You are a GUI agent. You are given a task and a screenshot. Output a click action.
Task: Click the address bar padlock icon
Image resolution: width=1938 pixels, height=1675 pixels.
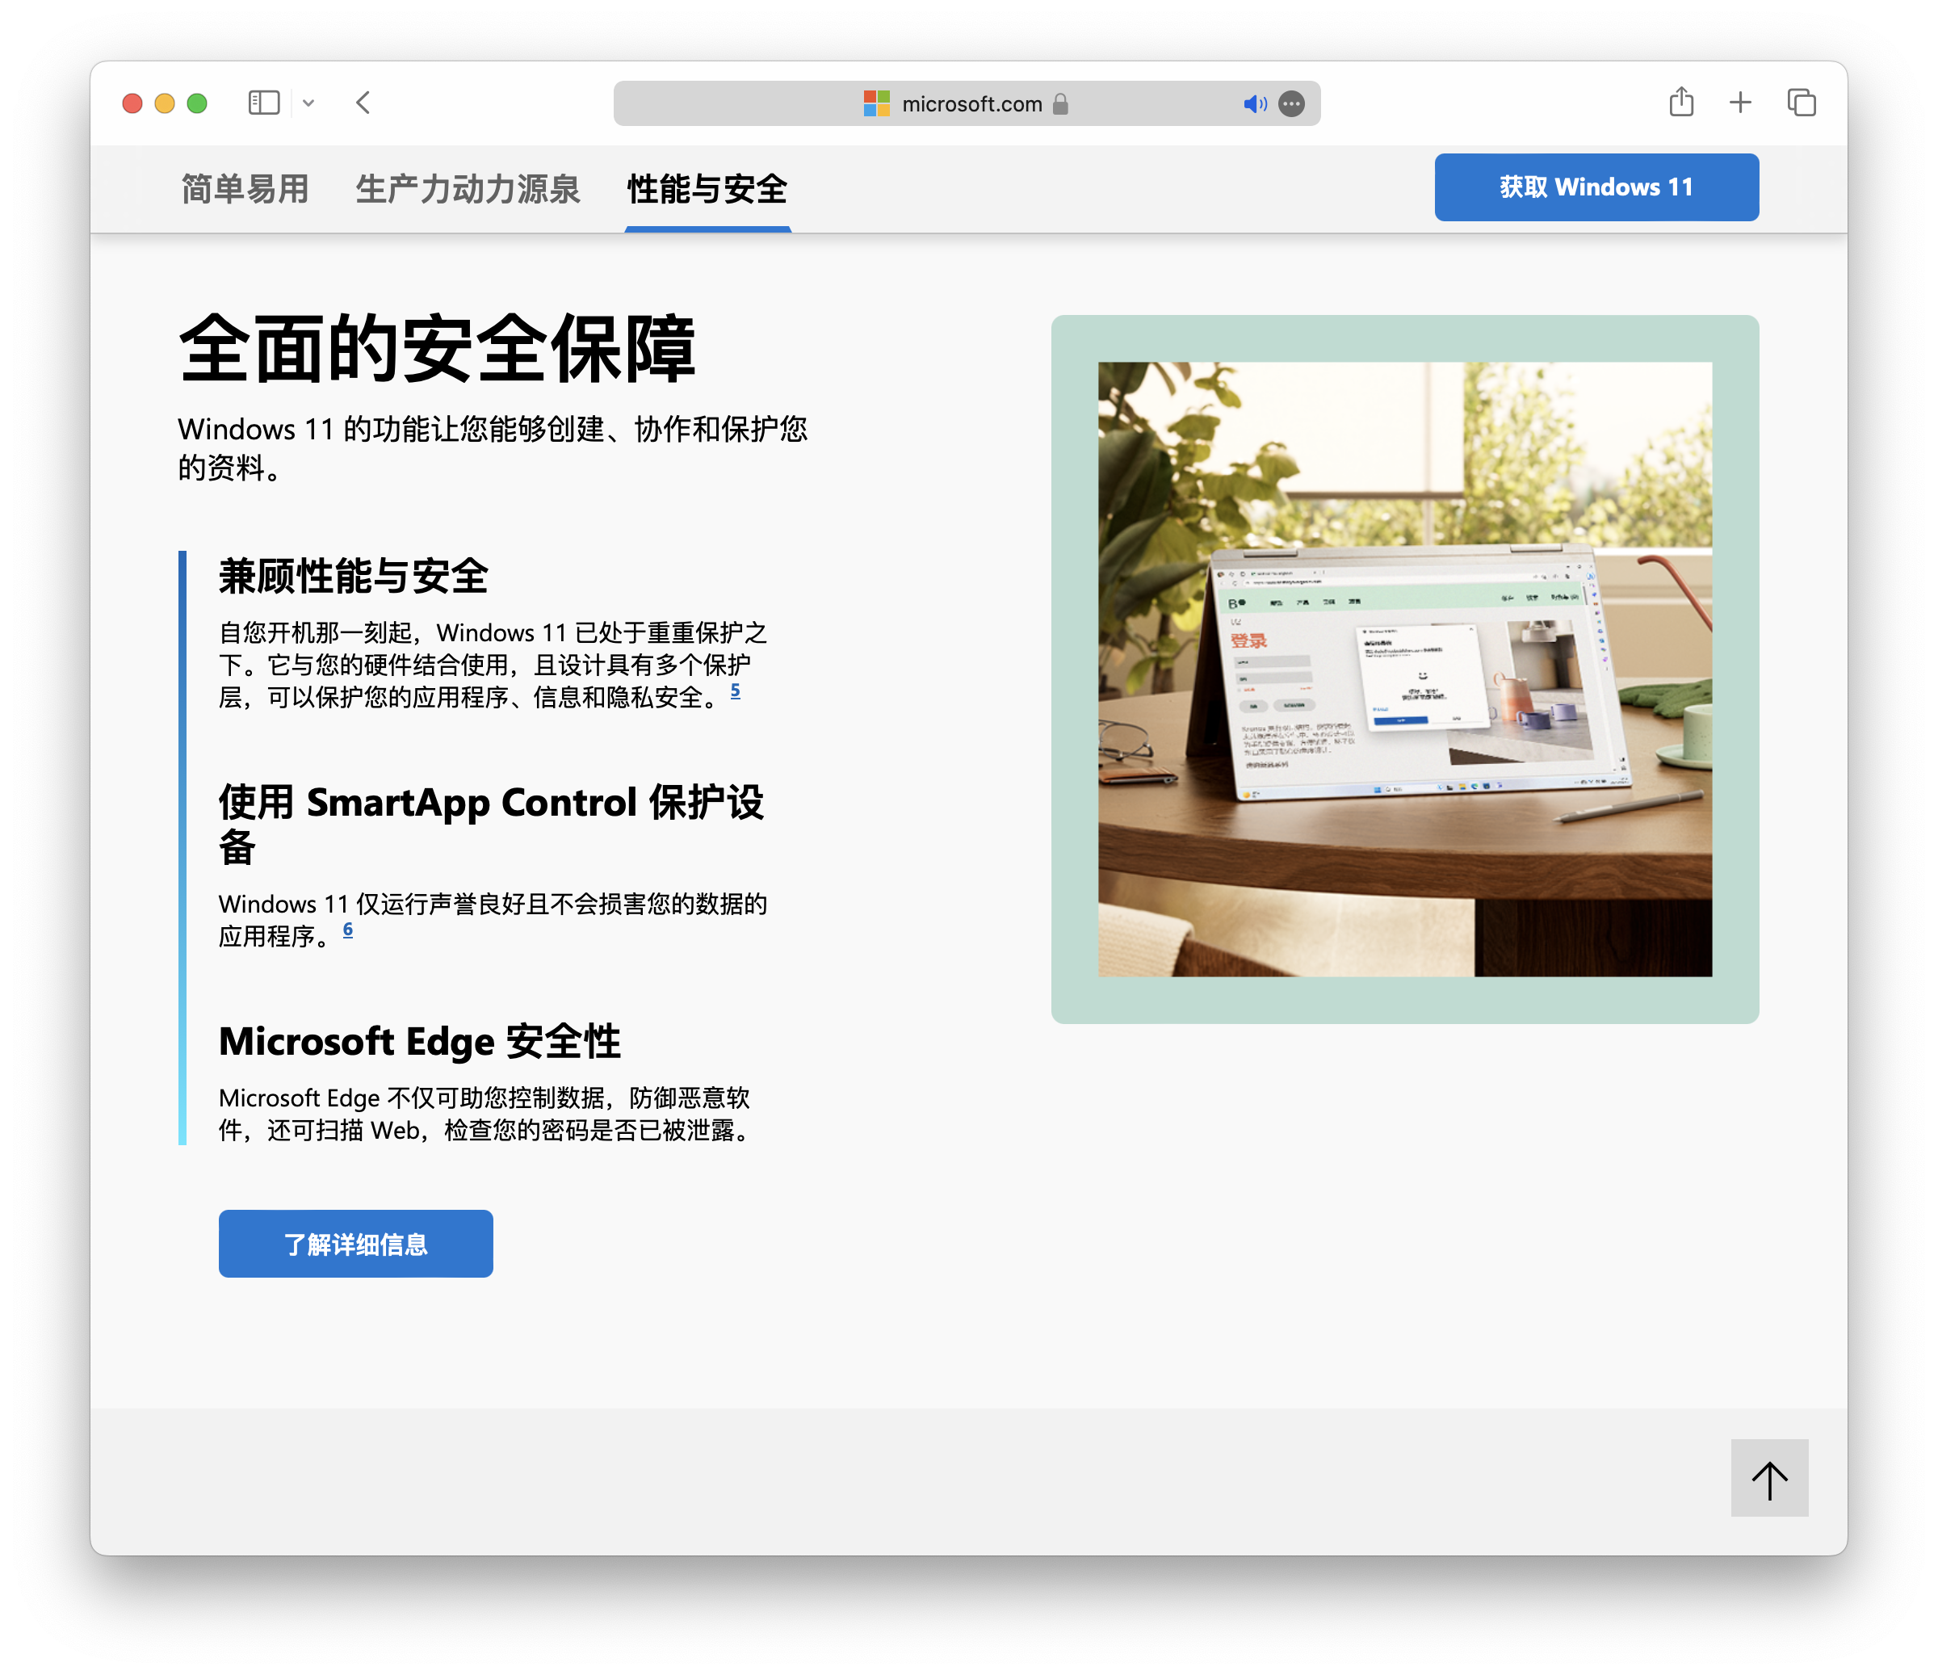click(x=1059, y=104)
